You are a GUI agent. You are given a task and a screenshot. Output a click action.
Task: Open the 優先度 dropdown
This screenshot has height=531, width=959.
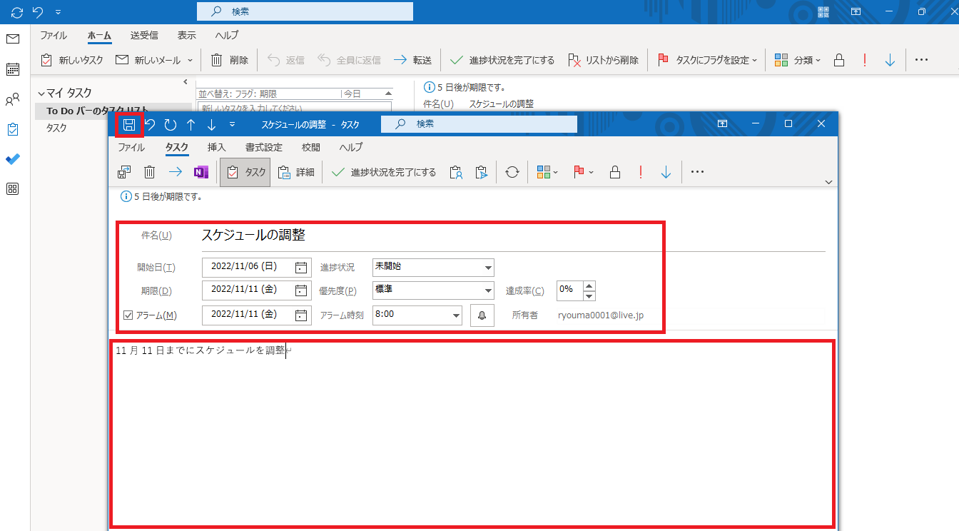pos(488,290)
